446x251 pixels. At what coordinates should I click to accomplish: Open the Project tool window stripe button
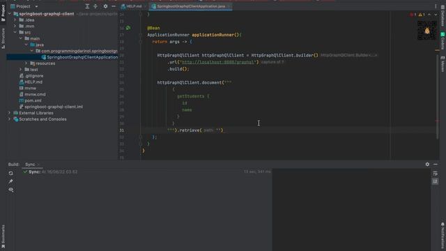(x=3, y=13)
